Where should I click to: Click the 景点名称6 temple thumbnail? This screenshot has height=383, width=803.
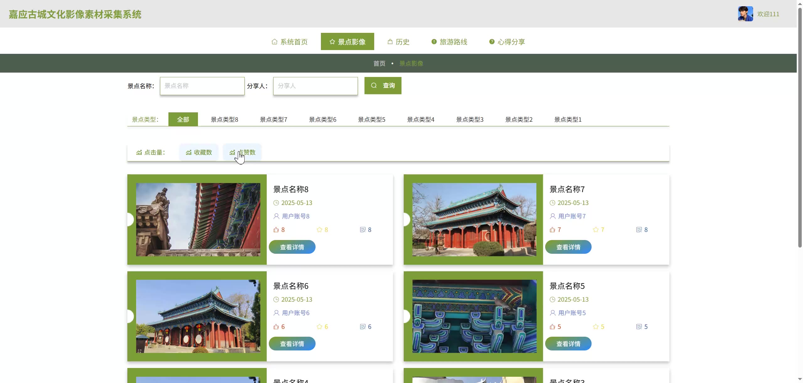198,316
